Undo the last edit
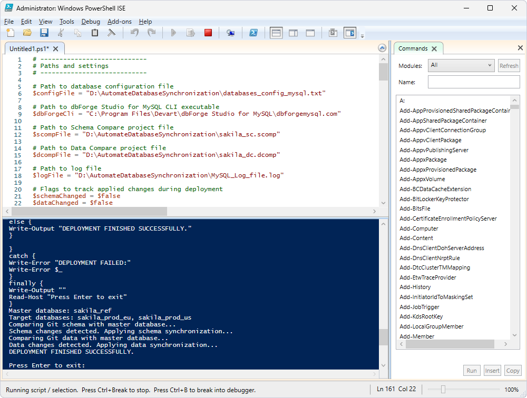The height and width of the screenshot is (398, 527). click(x=134, y=32)
